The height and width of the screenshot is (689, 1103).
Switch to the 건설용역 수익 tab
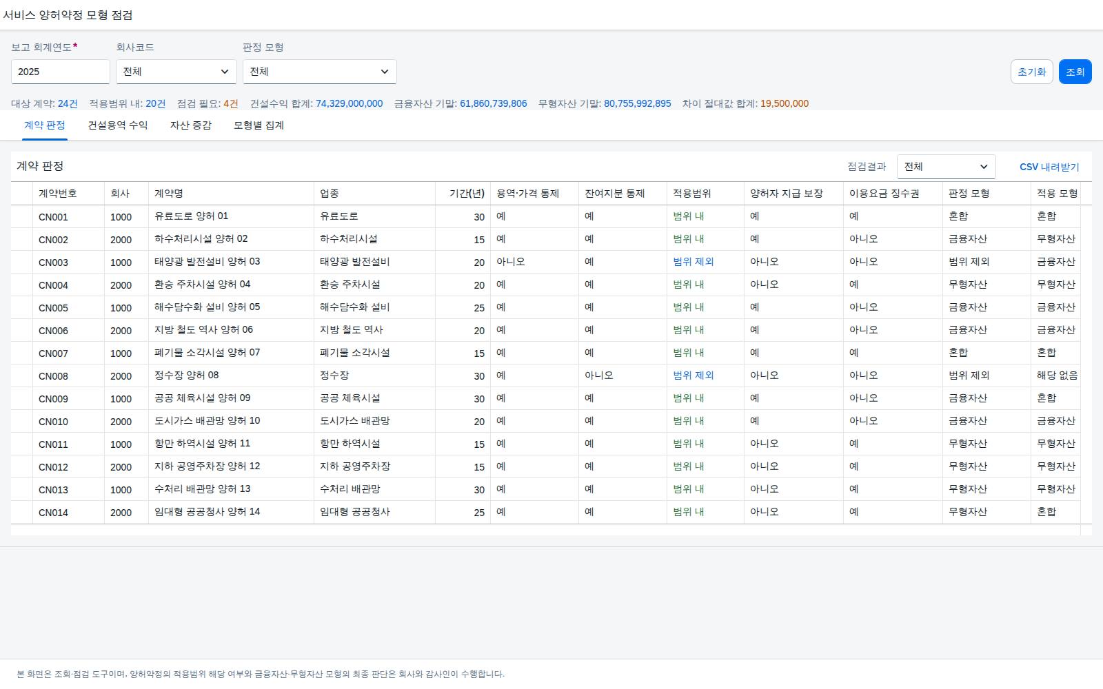118,125
